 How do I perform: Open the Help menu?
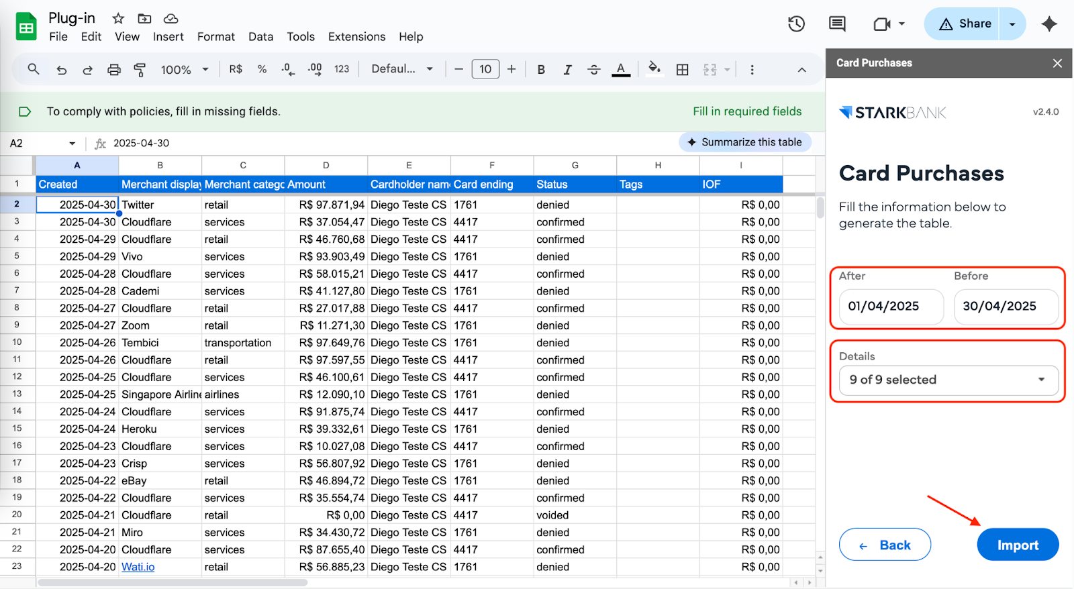(x=411, y=37)
